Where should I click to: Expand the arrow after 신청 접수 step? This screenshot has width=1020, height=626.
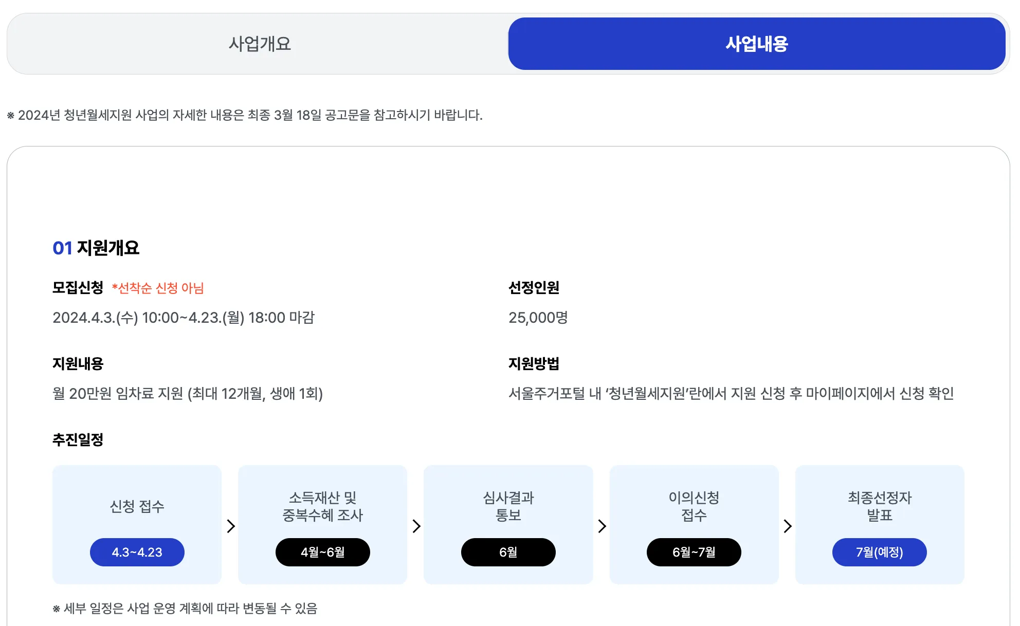click(x=230, y=526)
